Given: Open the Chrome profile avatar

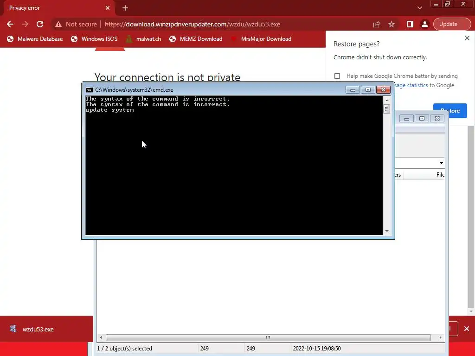Looking at the screenshot, I should point(425,24).
